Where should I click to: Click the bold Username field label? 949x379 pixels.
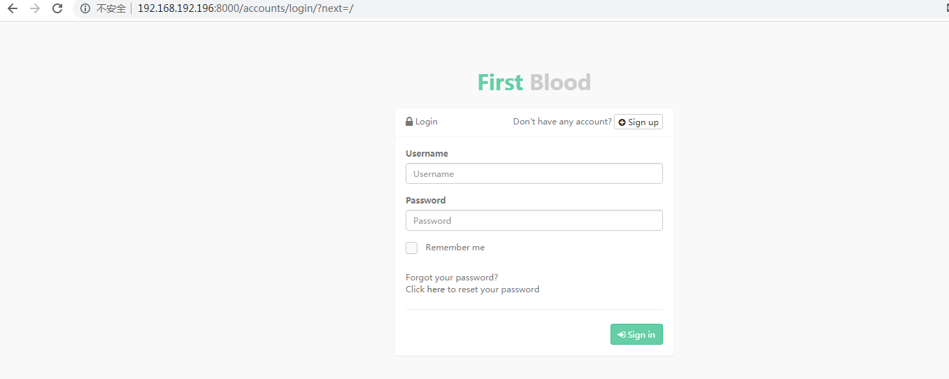click(427, 153)
